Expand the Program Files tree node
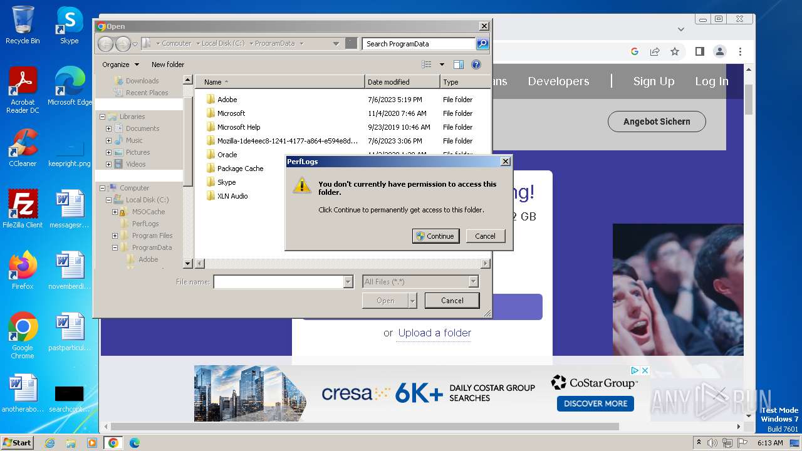 pyautogui.click(x=115, y=236)
